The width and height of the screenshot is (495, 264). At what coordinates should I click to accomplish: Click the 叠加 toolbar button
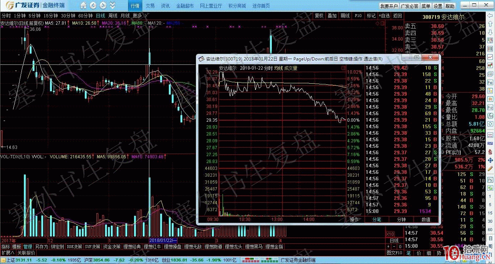[x=332, y=16]
